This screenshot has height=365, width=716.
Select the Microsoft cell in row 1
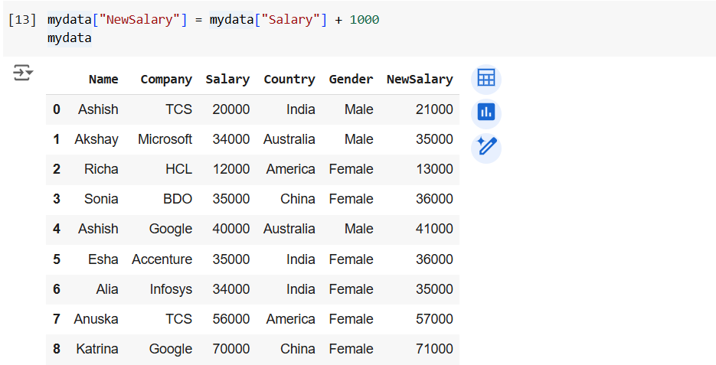tap(165, 139)
